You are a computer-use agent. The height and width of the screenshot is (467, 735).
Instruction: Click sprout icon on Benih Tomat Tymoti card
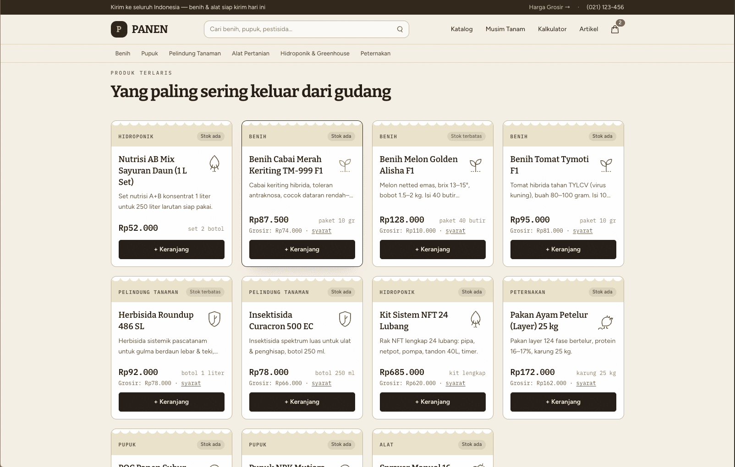point(606,165)
